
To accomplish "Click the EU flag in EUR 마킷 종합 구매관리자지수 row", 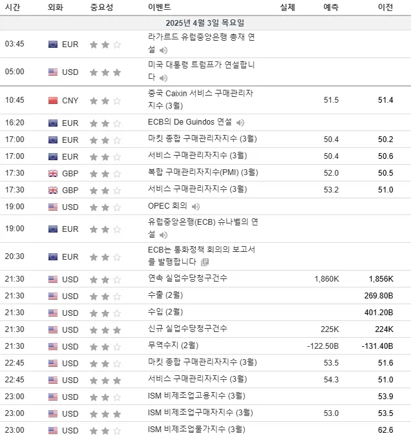I will point(53,140).
